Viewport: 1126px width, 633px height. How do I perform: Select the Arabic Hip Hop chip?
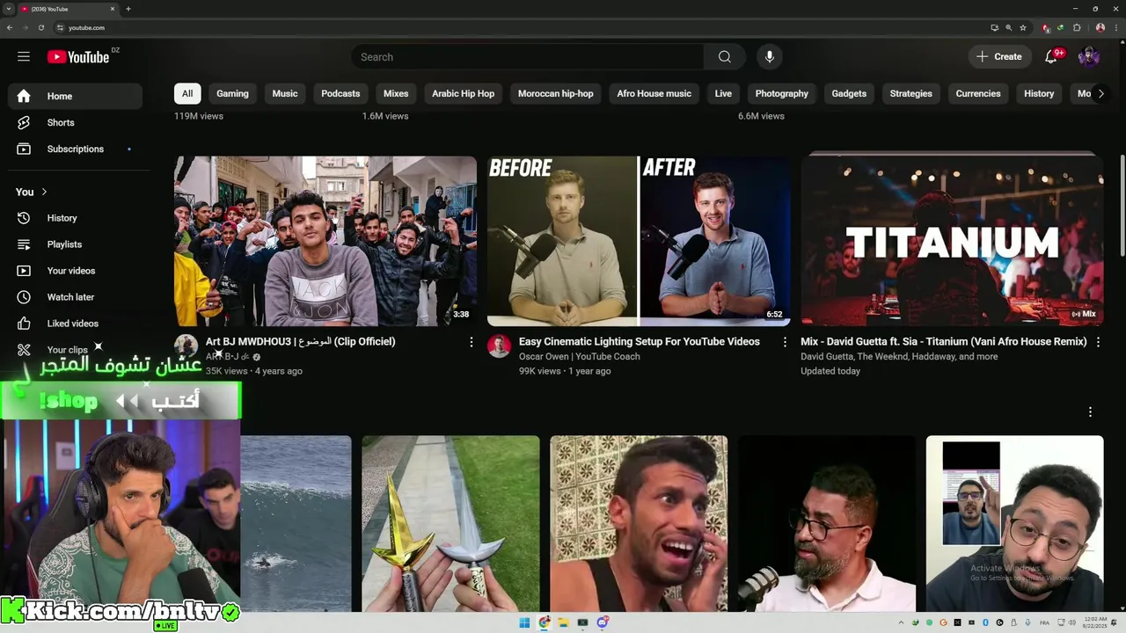(463, 93)
